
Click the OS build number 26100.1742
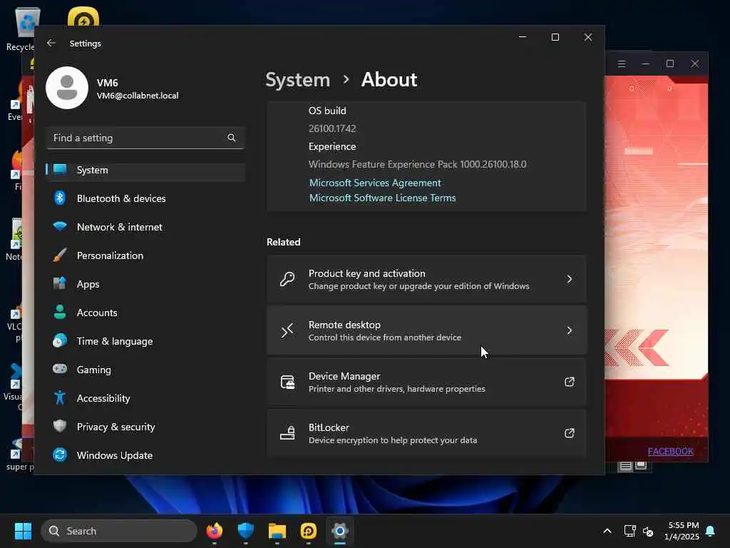pyautogui.click(x=332, y=128)
